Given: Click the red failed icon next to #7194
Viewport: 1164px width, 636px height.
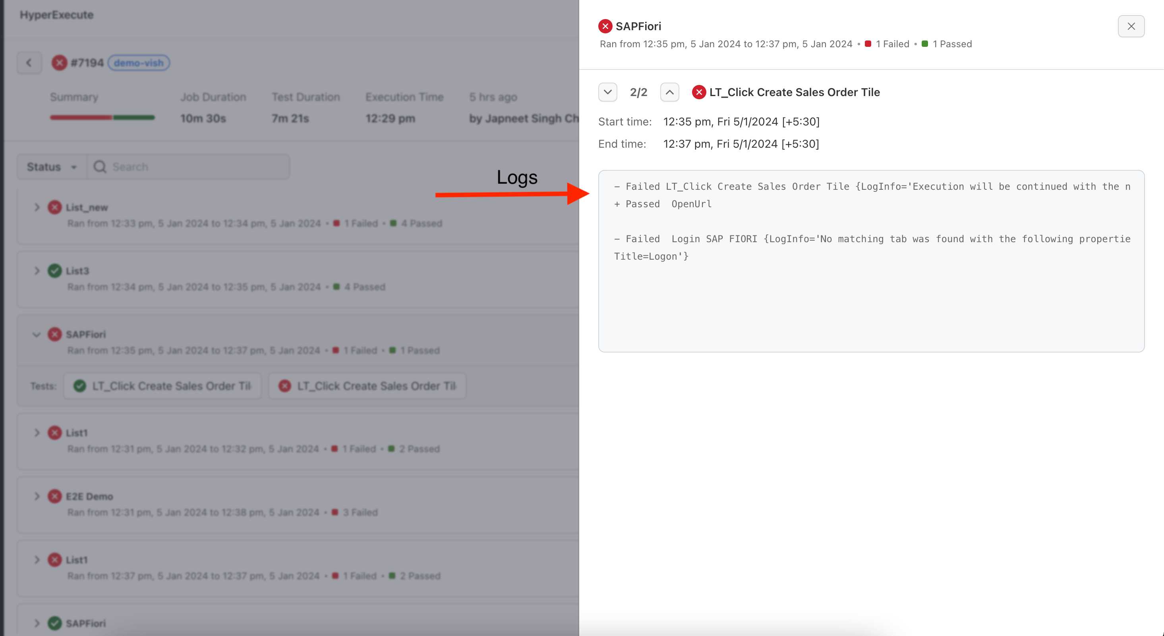Looking at the screenshot, I should pyautogui.click(x=59, y=63).
